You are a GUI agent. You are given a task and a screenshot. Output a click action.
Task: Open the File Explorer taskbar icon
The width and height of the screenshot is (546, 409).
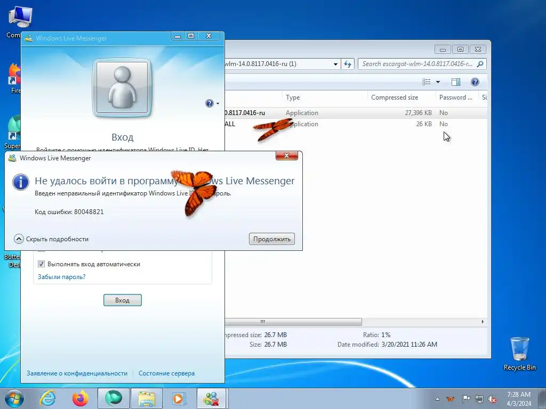[x=147, y=398]
